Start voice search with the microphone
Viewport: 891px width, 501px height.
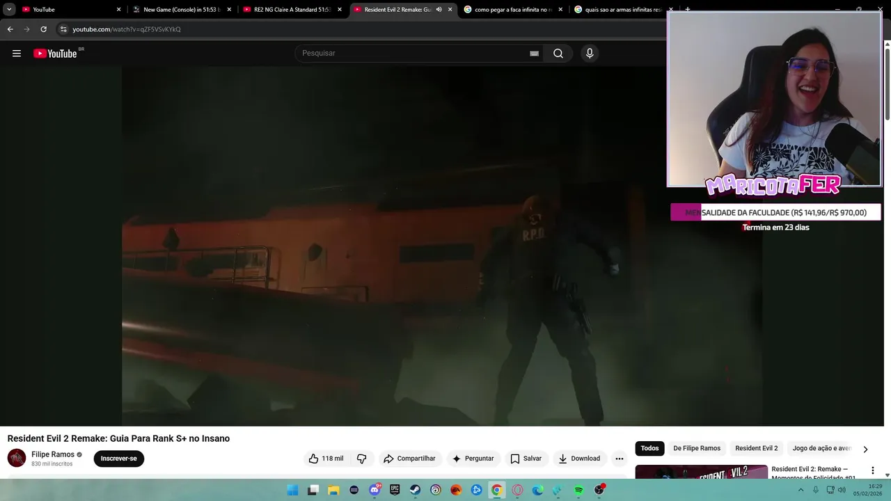click(590, 54)
